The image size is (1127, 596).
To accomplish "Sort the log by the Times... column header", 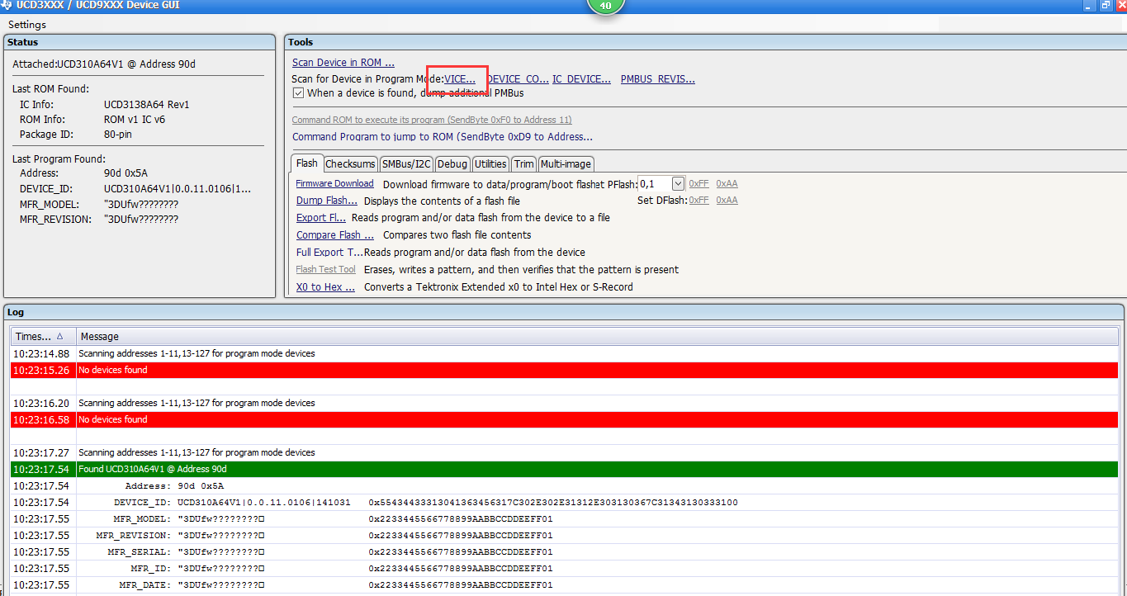I will coord(43,336).
